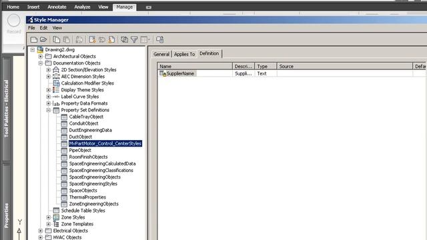Click the Open Drawing folder icon

(x=43, y=40)
